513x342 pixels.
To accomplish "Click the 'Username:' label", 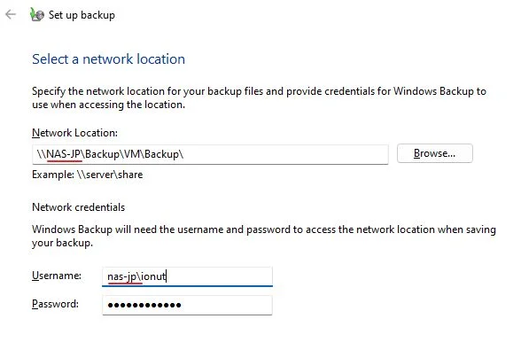I will 57,276.
